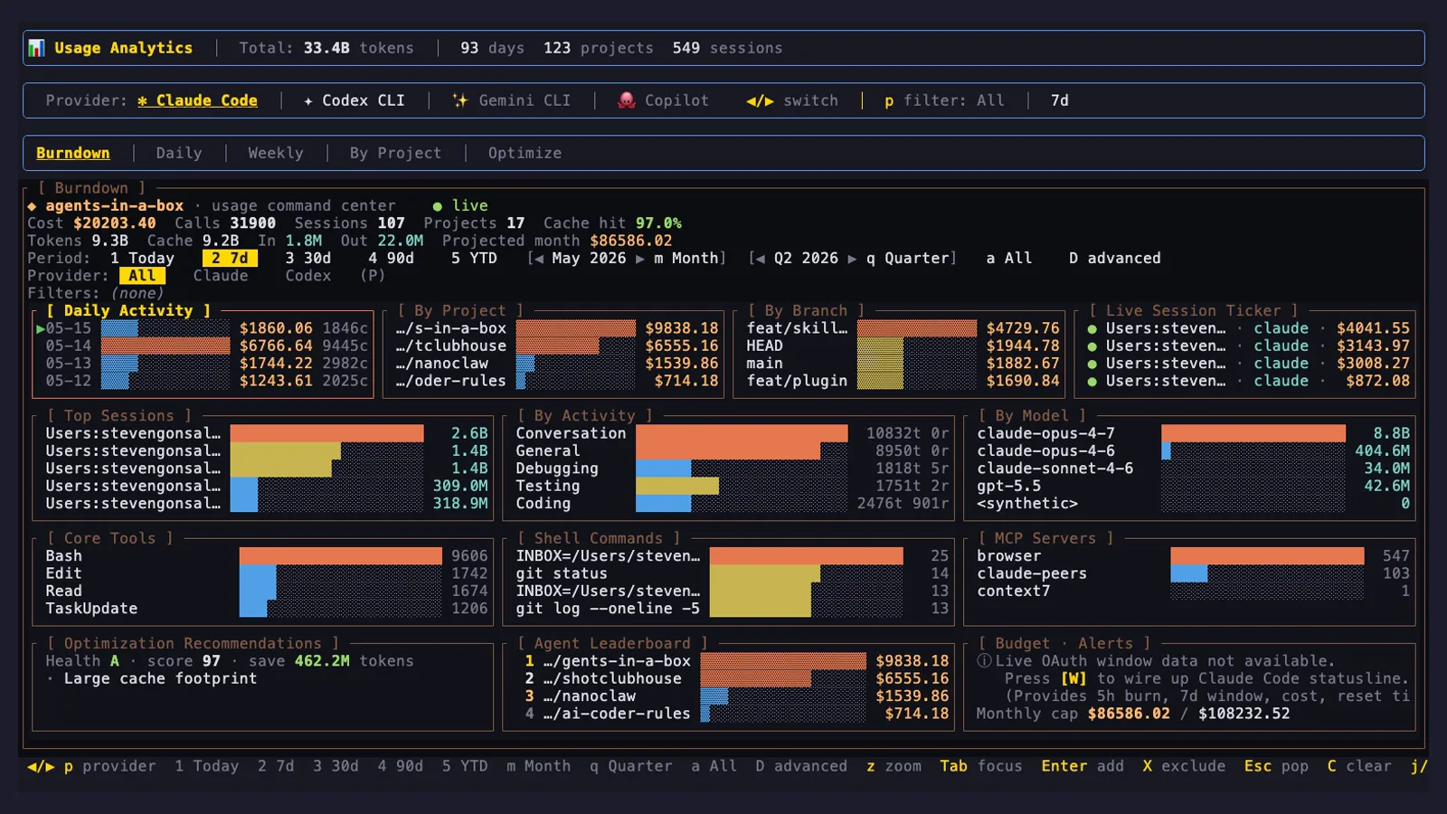Select the Gemini CLI provider

(x=512, y=100)
